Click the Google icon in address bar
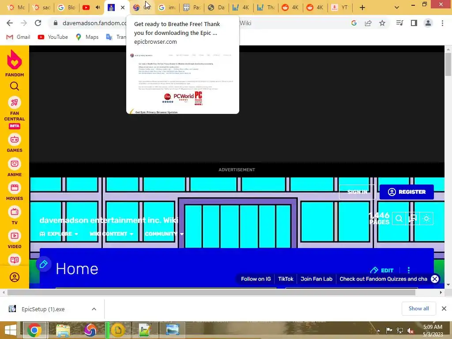 pyautogui.click(x=354, y=23)
